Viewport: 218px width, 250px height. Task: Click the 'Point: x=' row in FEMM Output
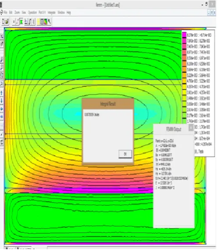[x=164, y=141]
